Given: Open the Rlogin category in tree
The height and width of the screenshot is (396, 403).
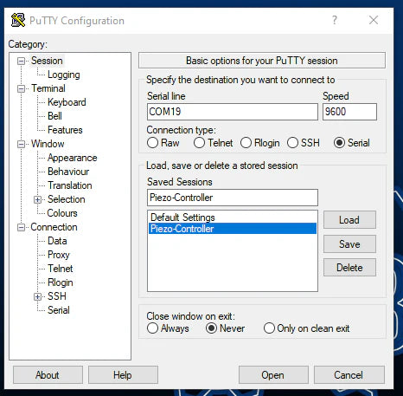Looking at the screenshot, I should click(x=61, y=282).
